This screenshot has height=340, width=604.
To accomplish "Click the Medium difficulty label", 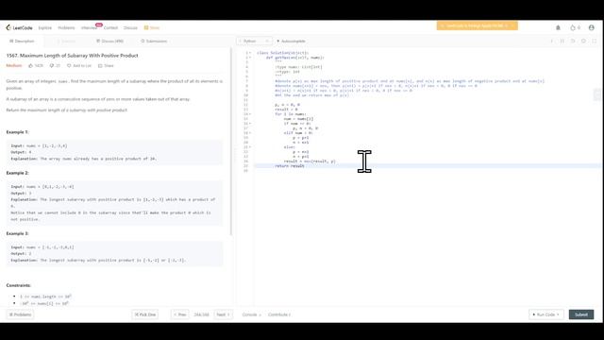I will click(x=14, y=65).
